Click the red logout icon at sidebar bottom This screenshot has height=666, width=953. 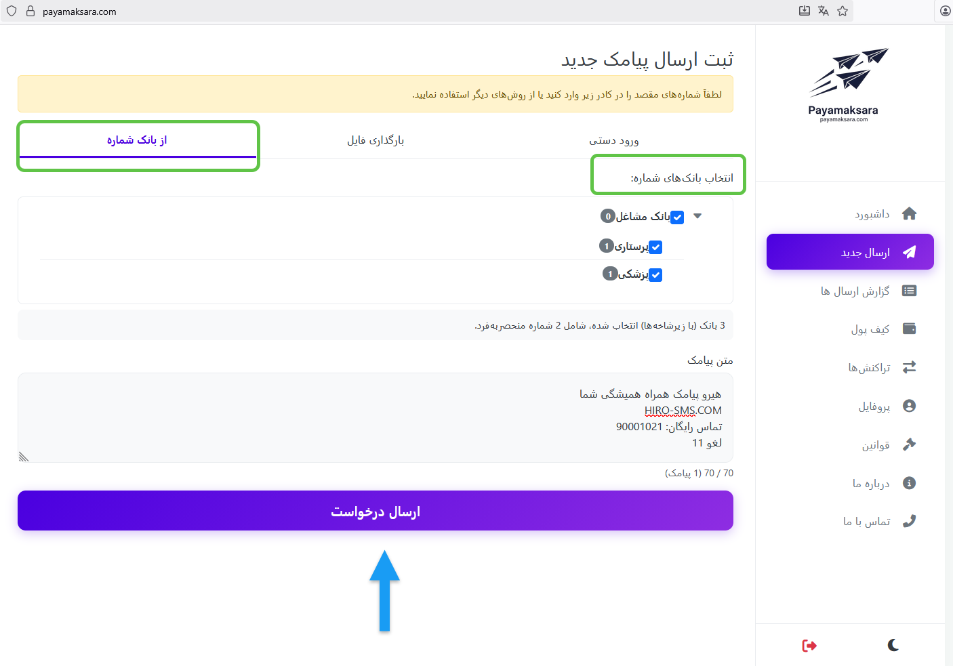(x=809, y=646)
